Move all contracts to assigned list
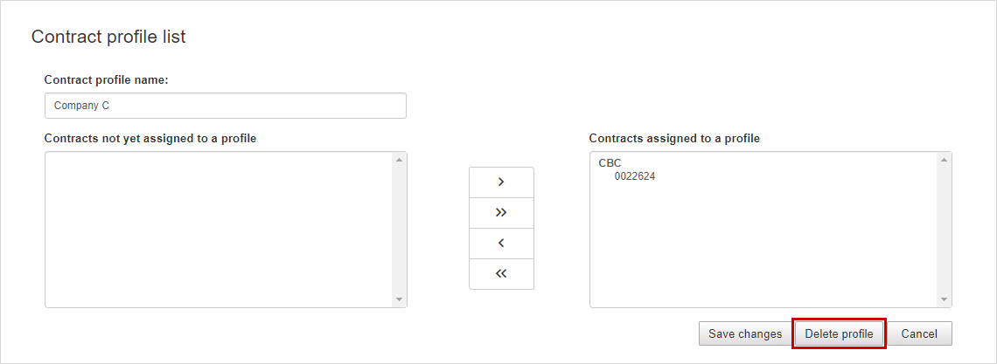This screenshot has width=997, height=364. tap(501, 212)
